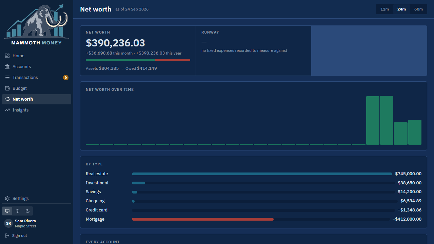Click the Chequing amount $6,534.89

[411, 201]
